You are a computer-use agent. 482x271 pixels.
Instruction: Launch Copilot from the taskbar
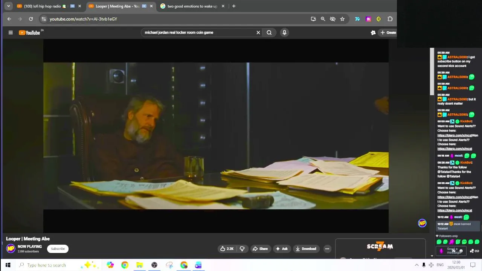(x=110, y=265)
